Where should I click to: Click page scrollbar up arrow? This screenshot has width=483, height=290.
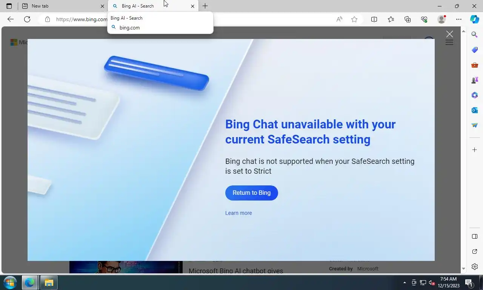pyautogui.click(x=464, y=31)
